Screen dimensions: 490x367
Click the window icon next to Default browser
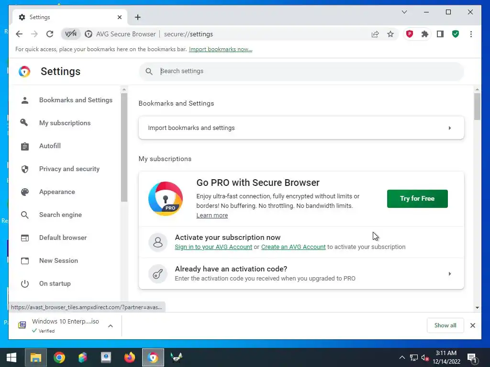click(x=25, y=238)
